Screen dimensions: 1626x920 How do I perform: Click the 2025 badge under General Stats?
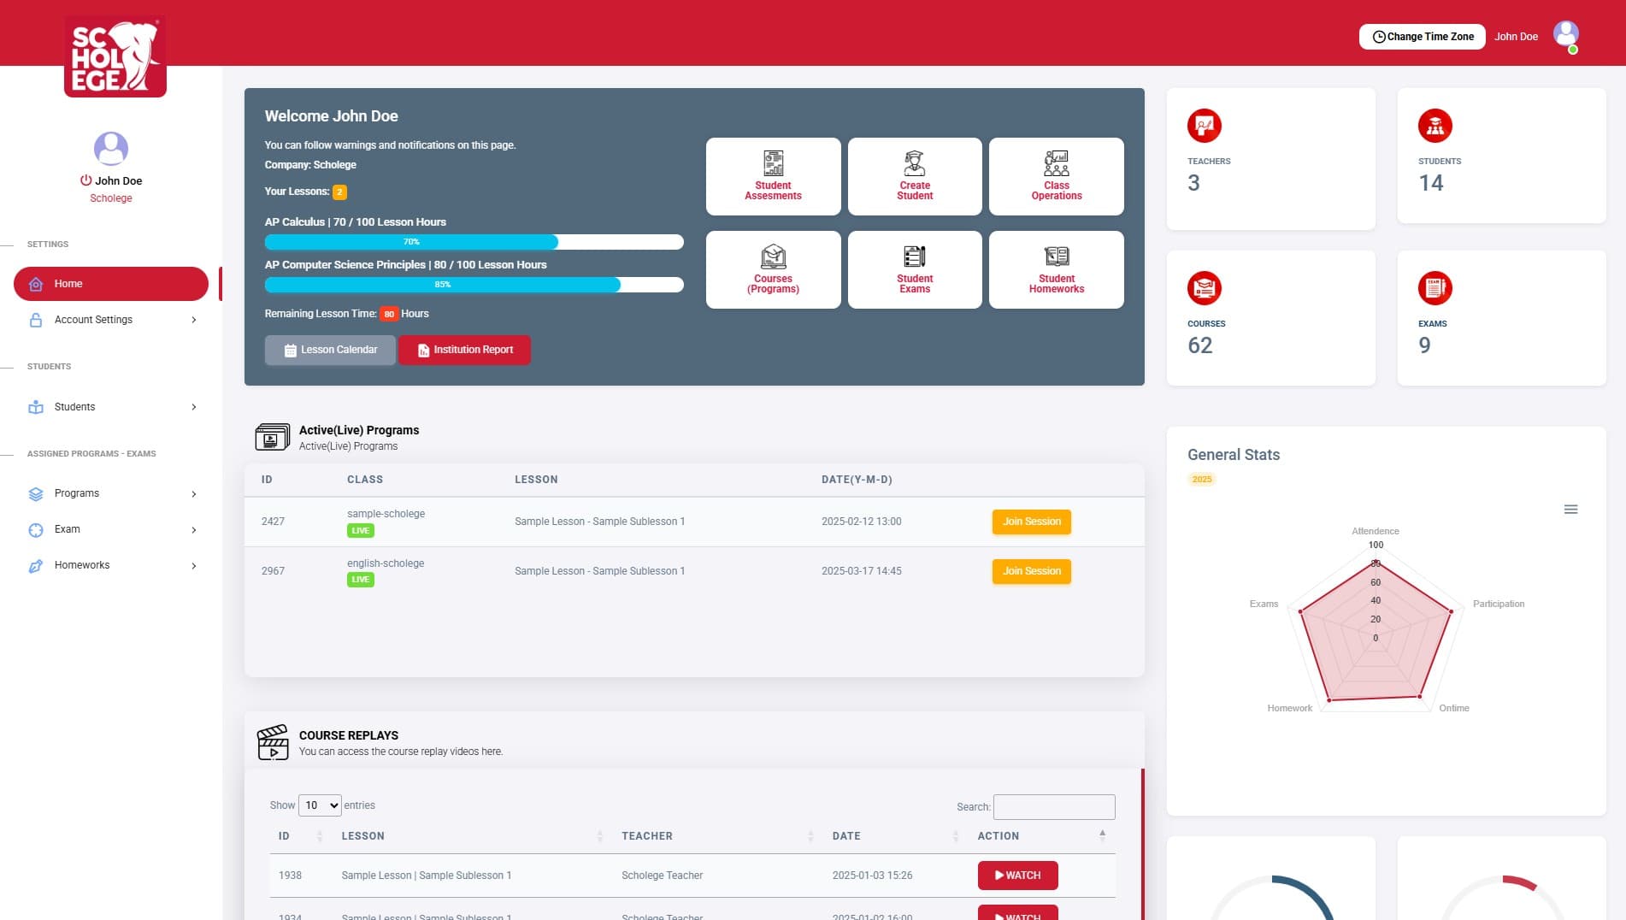click(x=1202, y=479)
